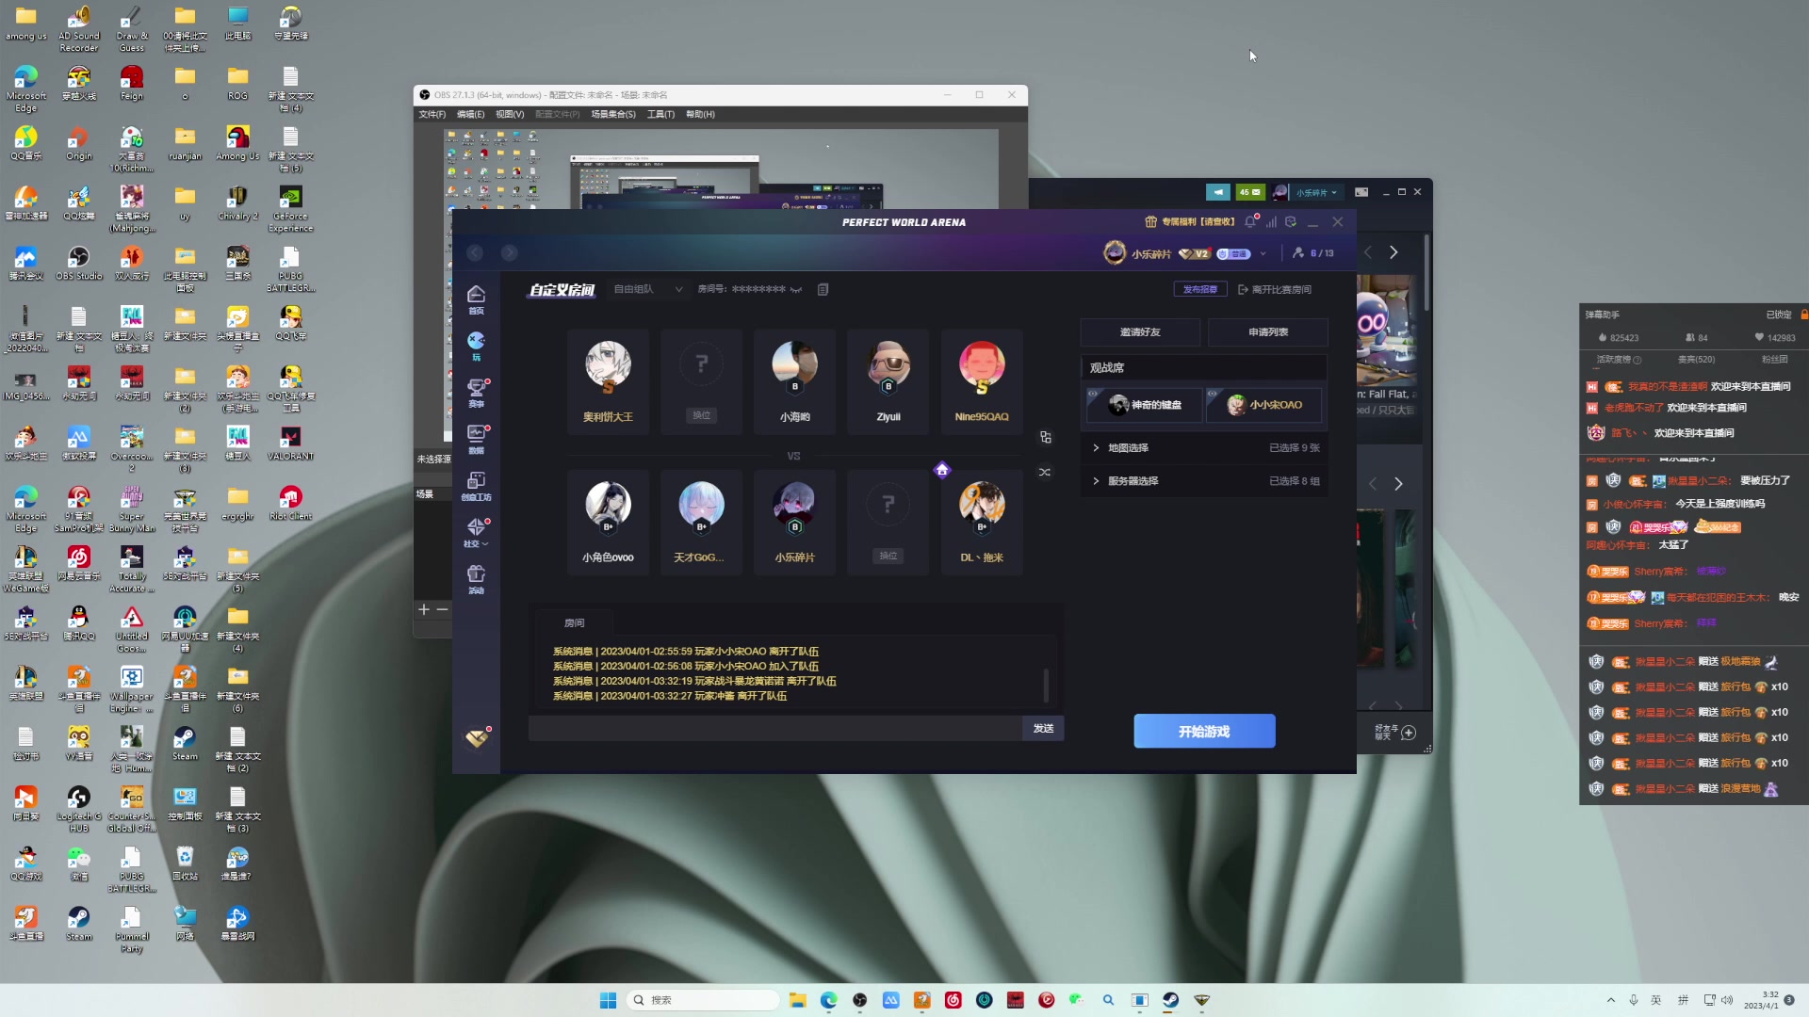Click the shield refresh icon in the title bar

pyautogui.click(x=1291, y=222)
